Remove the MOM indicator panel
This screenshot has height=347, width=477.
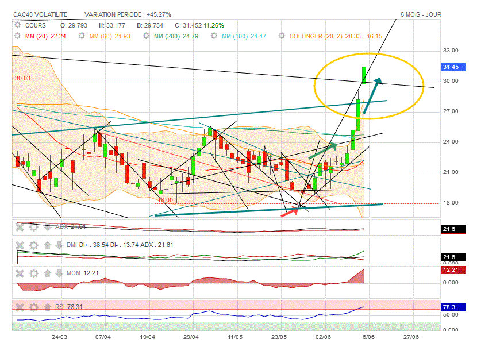(x=20, y=273)
